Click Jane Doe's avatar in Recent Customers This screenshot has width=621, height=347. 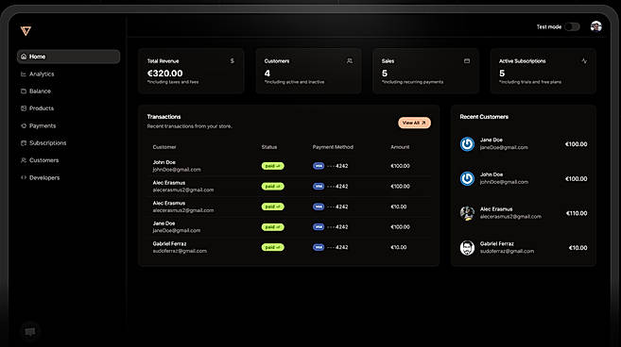[467, 144]
